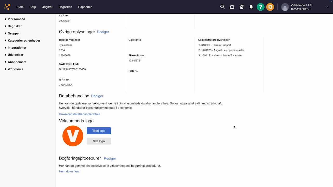
Task: Open the Udgifter menu
Action: pyautogui.click(x=47, y=7)
